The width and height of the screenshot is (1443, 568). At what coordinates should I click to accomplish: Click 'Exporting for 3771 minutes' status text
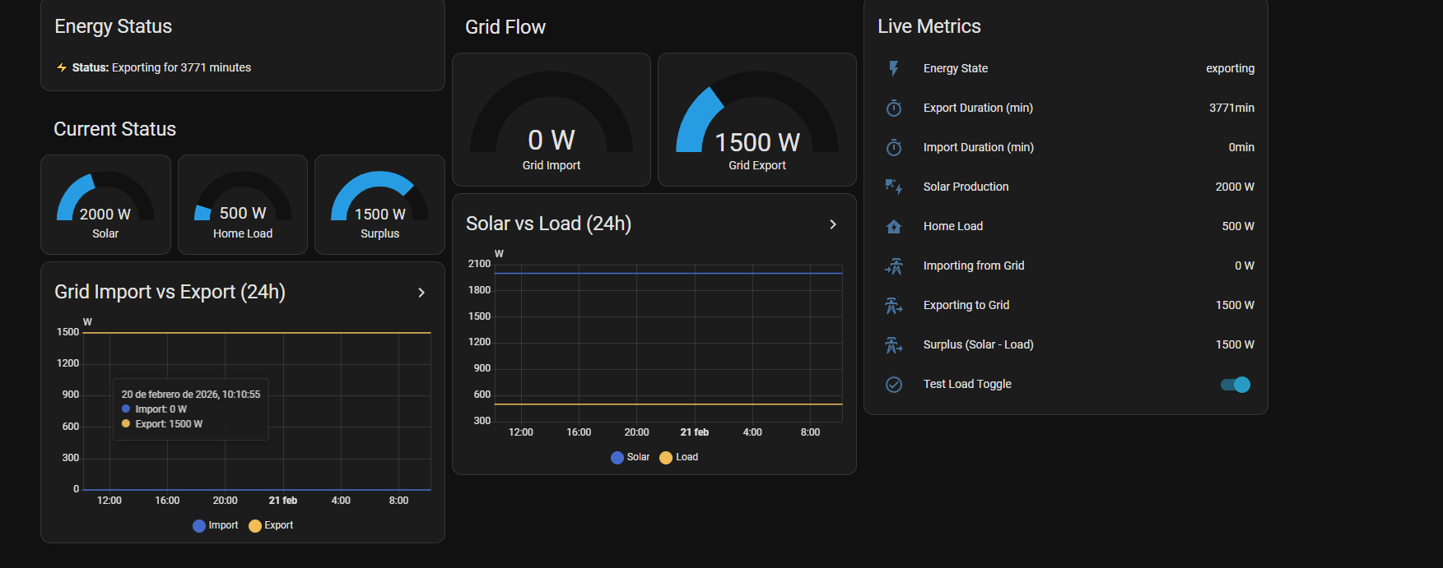[x=181, y=67]
